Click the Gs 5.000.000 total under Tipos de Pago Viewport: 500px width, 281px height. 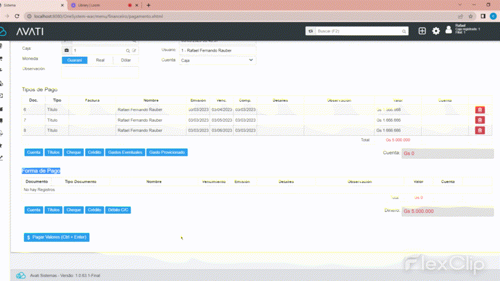tap(398, 140)
